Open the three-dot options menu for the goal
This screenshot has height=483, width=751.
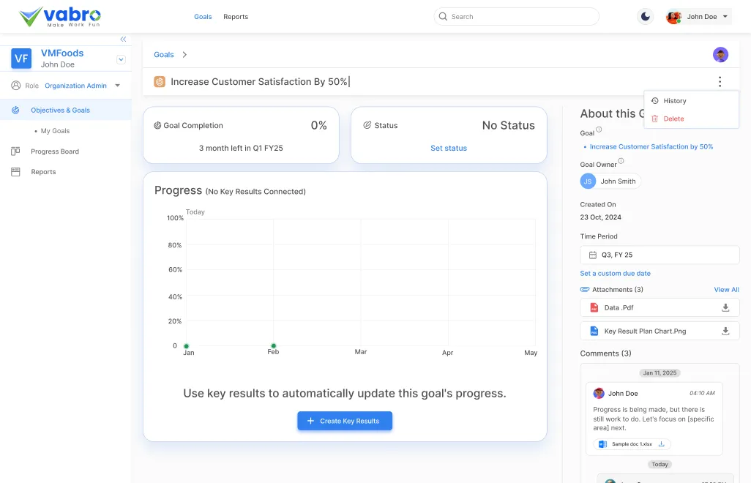(720, 82)
